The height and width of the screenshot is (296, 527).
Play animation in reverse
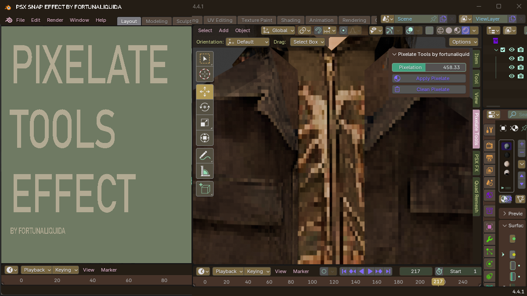coord(361,271)
